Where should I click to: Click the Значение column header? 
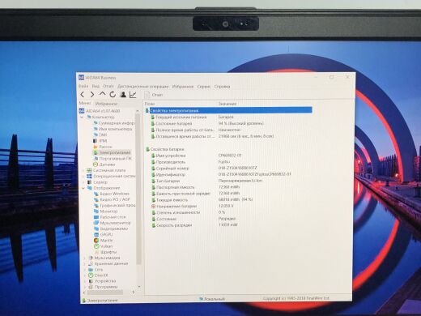[x=228, y=104]
